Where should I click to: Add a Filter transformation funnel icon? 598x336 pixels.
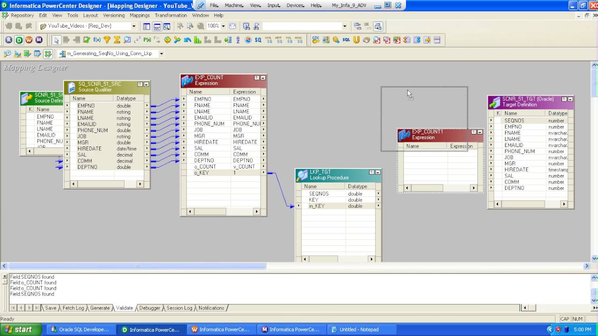click(x=107, y=40)
